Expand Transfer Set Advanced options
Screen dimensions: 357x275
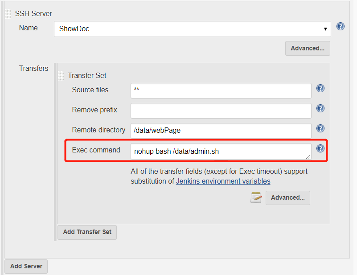288,197
